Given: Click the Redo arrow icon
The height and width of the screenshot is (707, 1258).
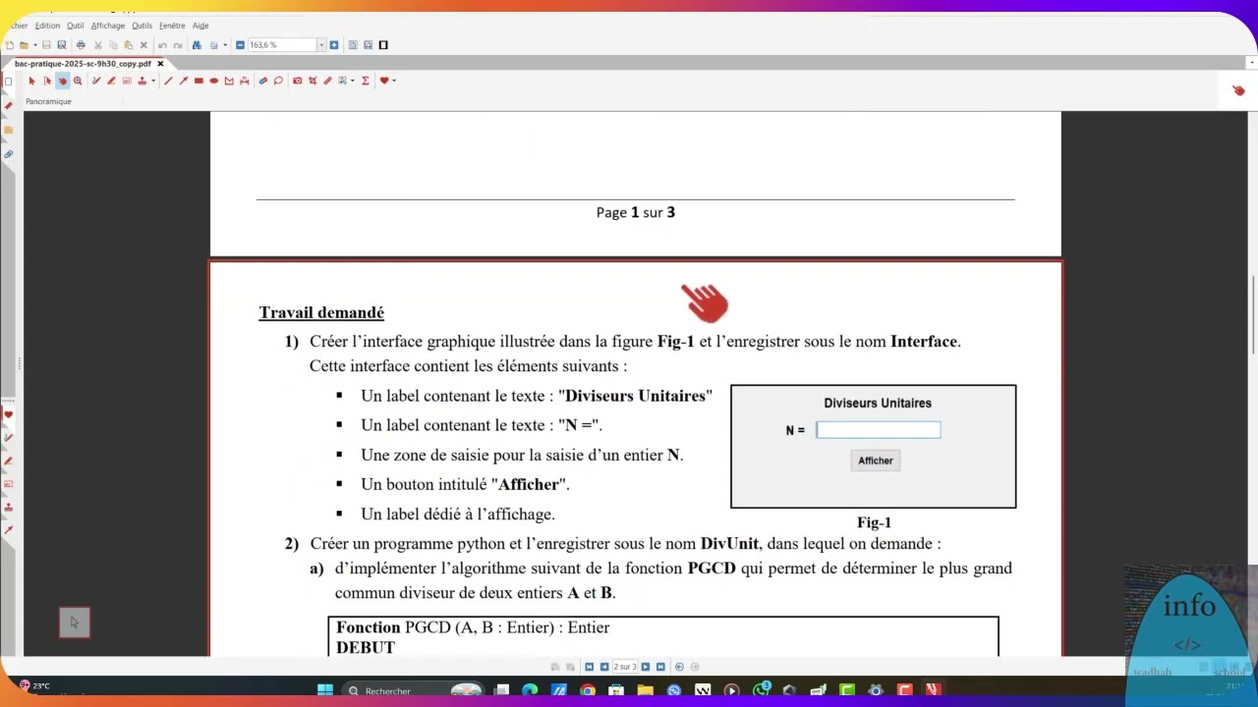Looking at the screenshot, I should [x=178, y=45].
